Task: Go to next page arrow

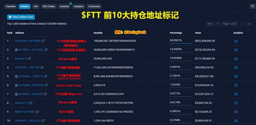Action: [241, 24]
